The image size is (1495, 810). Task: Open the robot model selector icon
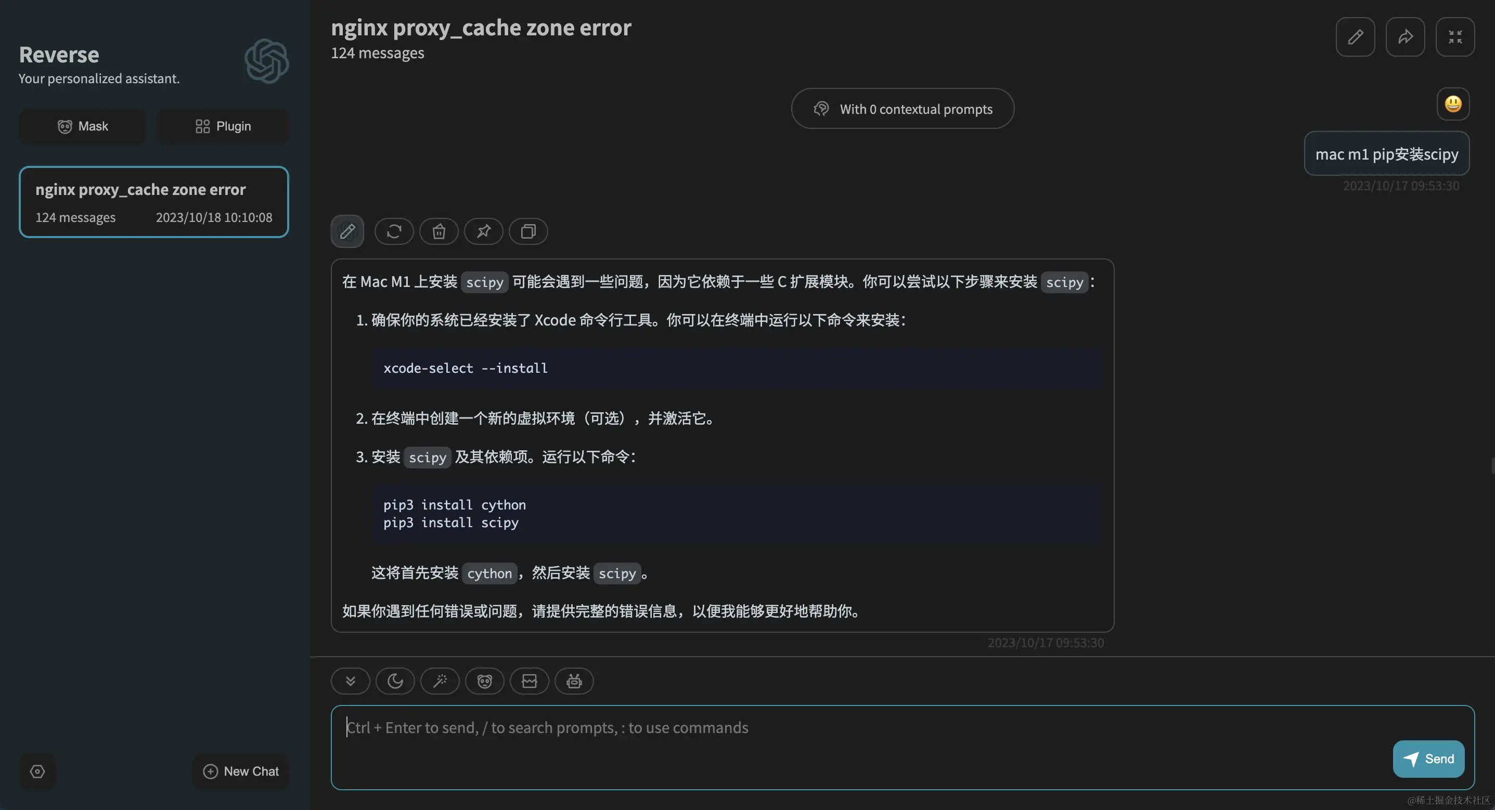[574, 681]
